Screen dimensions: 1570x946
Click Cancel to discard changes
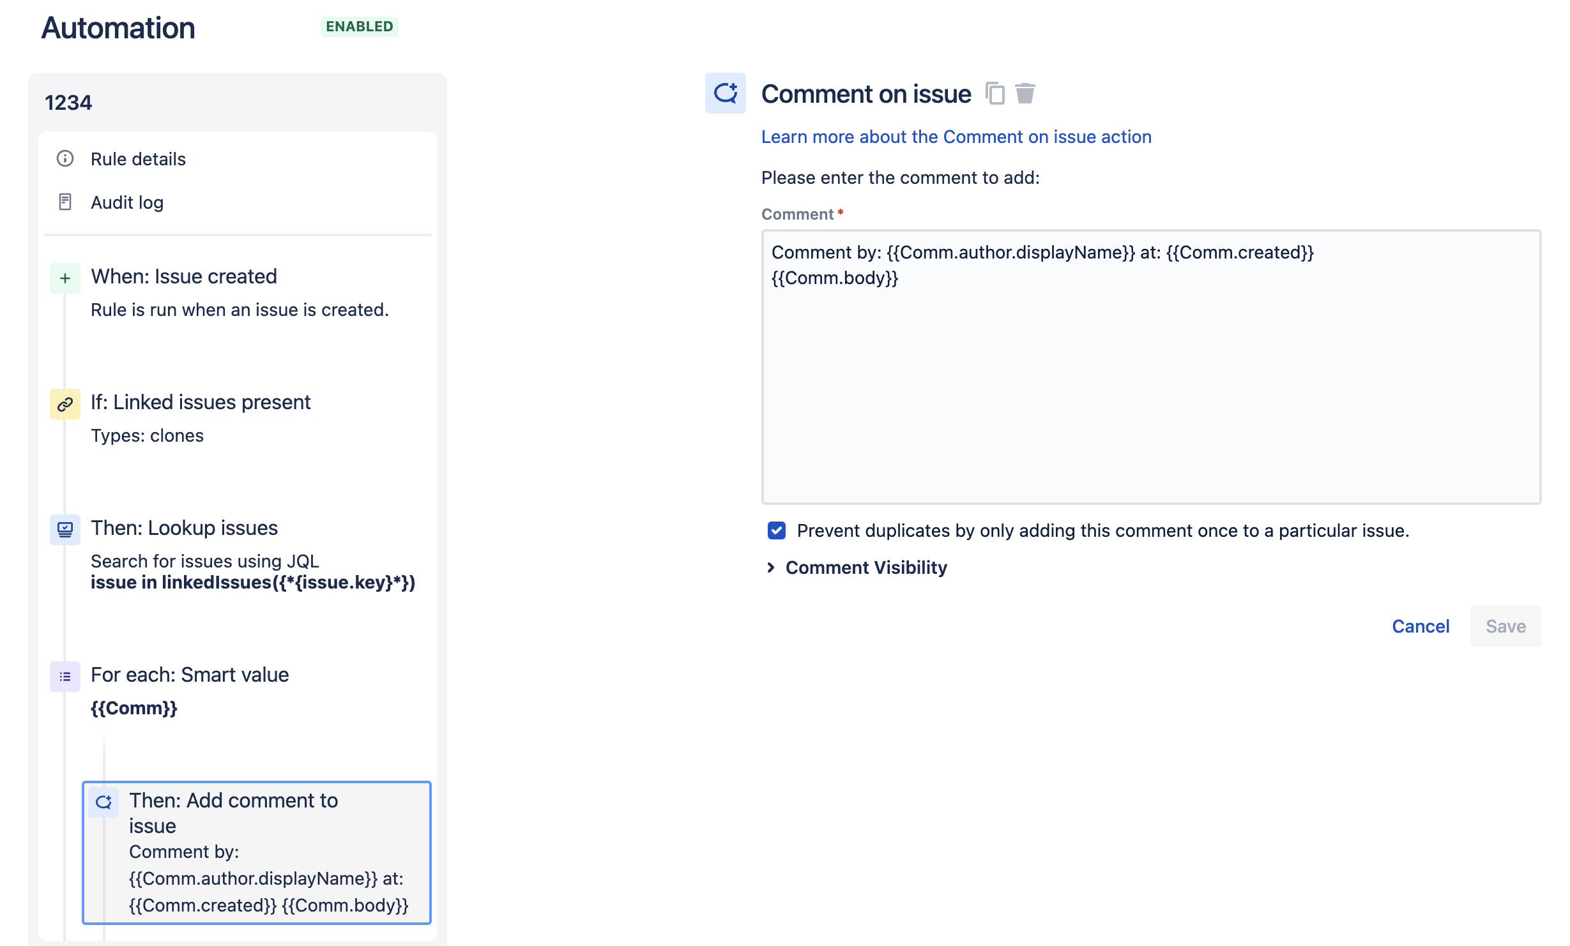(1421, 626)
